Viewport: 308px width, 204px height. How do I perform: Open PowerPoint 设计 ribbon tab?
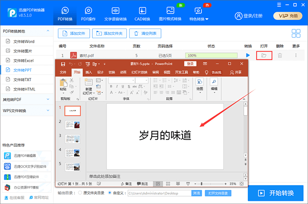point(100,72)
